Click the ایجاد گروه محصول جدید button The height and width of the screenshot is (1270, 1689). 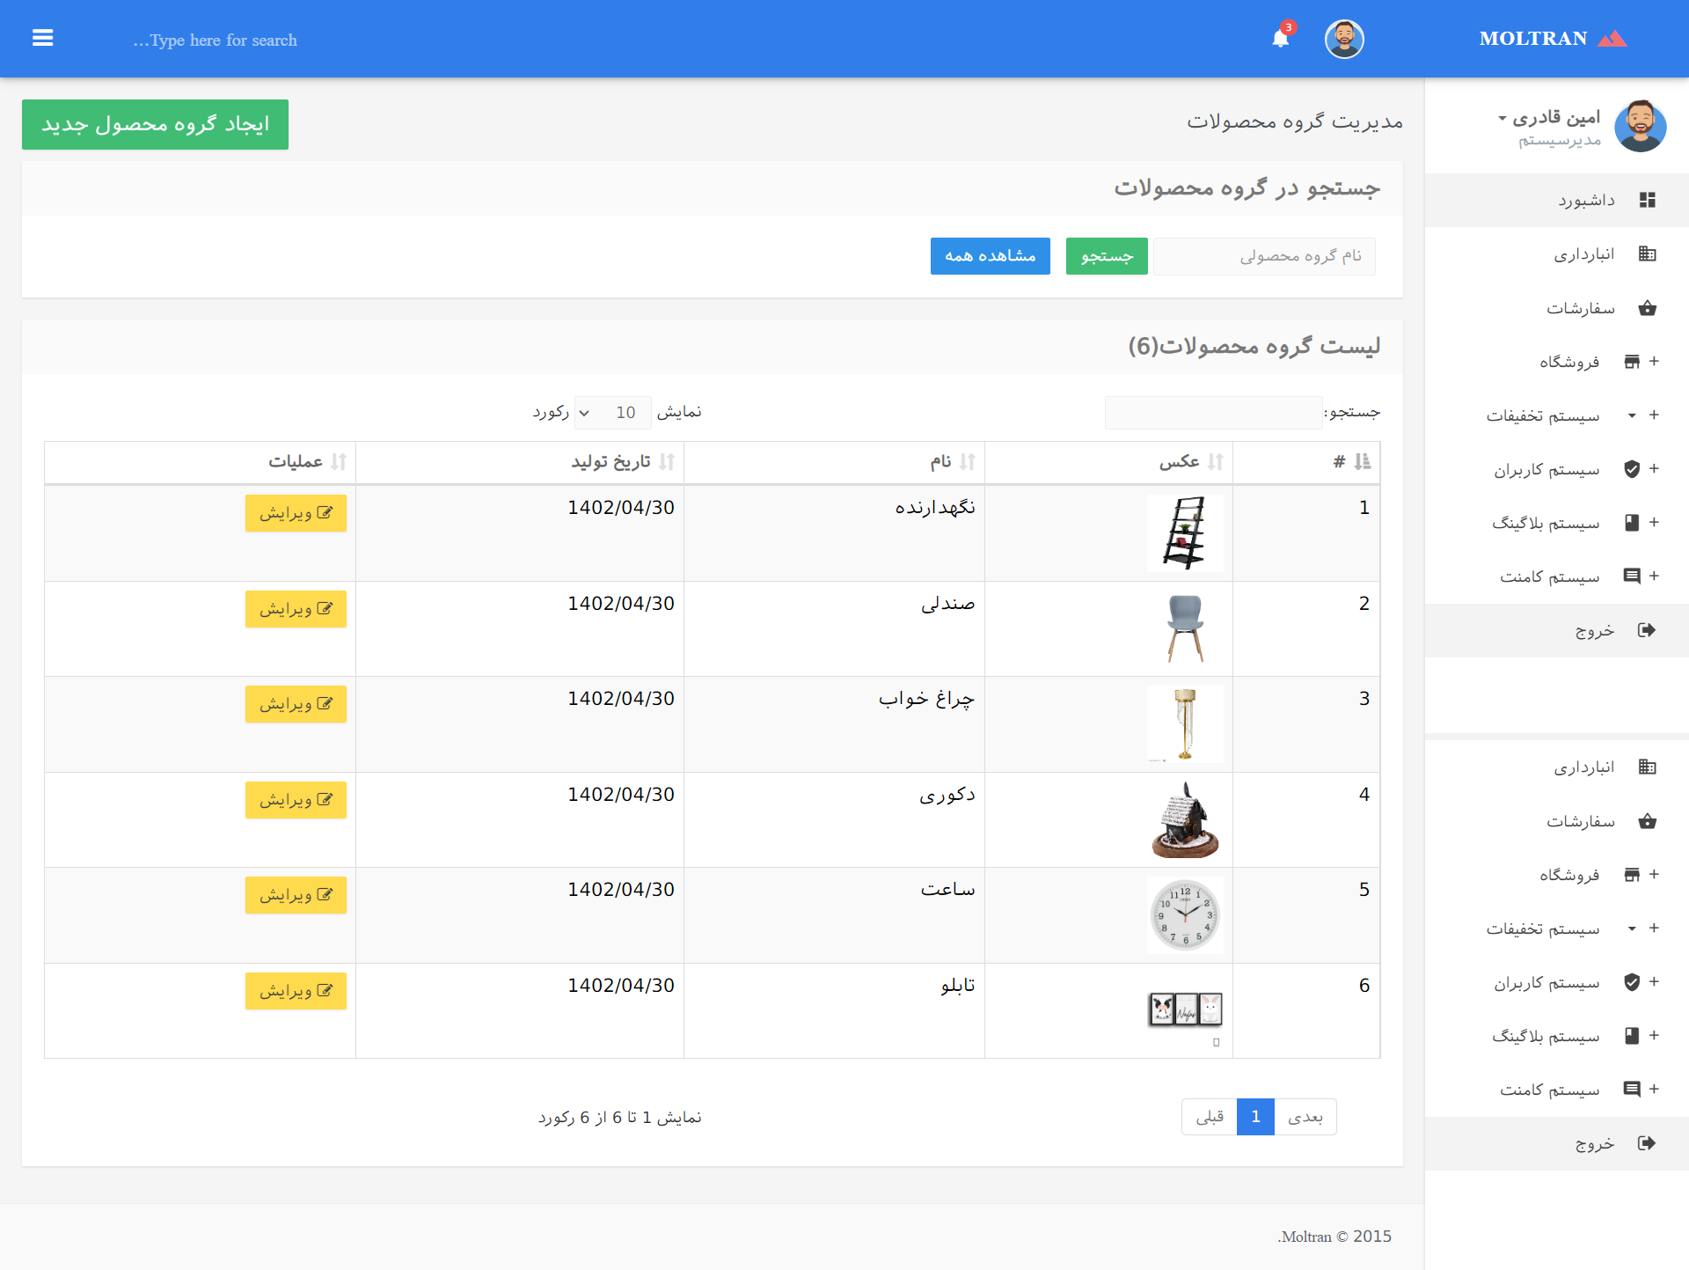click(x=155, y=124)
